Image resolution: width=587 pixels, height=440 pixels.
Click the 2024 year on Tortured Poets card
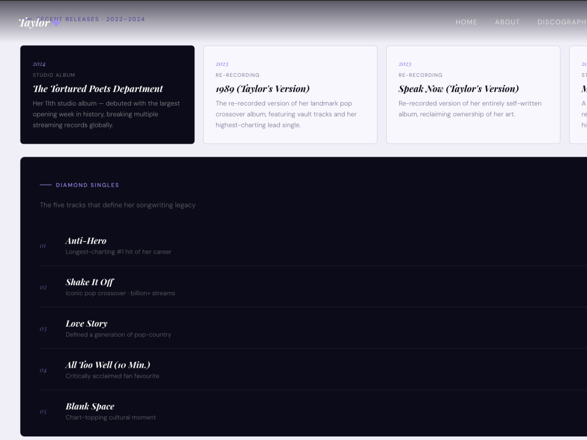(x=39, y=64)
